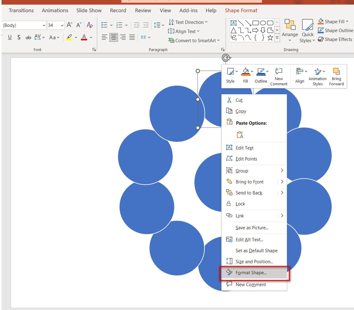Expand the shapes gallery More arrow
The image size is (354, 310).
[277, 38]
